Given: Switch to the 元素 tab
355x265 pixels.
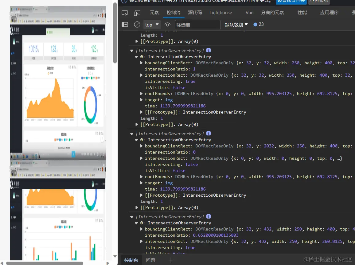Looking at the screenshot, I should point(154,13).
